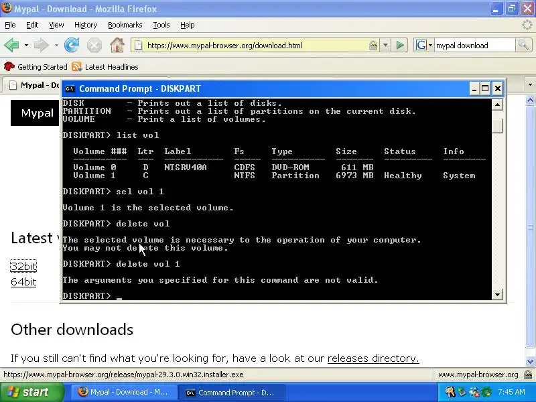Click the 'sel vol 1' command line
The image size is (536, 402).
[113, 192]
